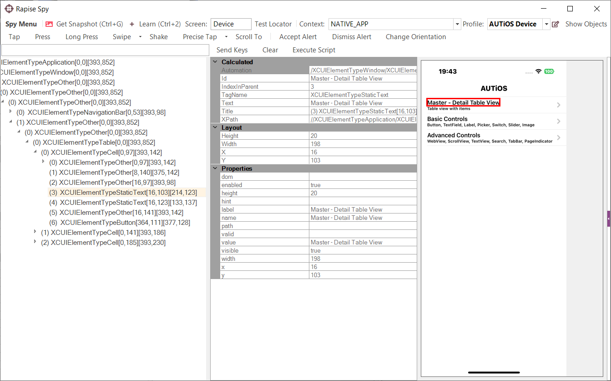Click the edit profile pencil icon
The height and width of the screenshot is (381, 611).
(555, 24)
